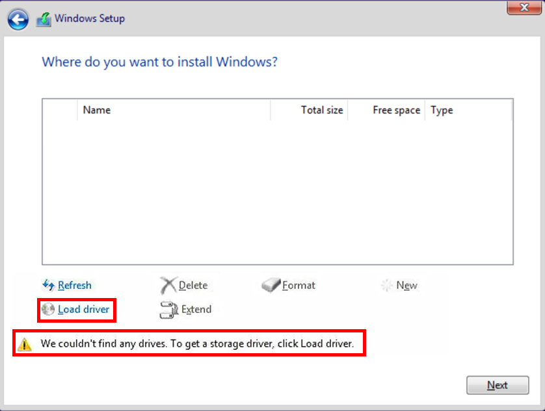Screen dimensions: 545x411
Task: Click the back arrow button
Action: point(18,19)
